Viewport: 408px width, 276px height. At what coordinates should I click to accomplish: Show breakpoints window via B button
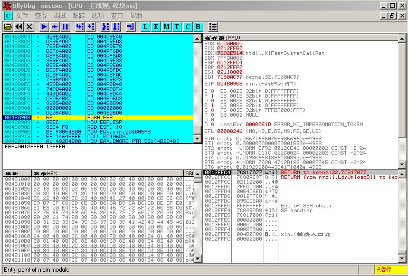198,26
